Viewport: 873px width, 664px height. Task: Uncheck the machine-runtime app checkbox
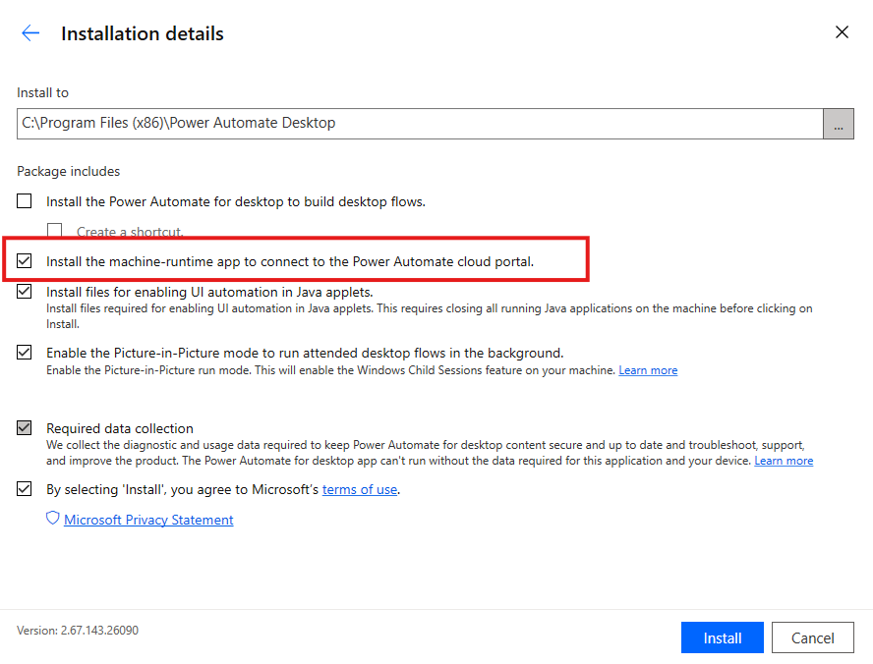tap(24, 261)
